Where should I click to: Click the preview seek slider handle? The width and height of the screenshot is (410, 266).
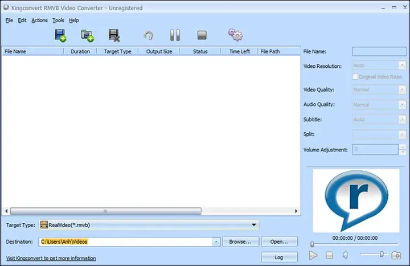pyautogui.click(x=312, y=244)
